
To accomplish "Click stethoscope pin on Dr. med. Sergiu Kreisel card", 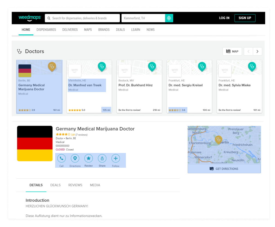I will pos(202,67).
